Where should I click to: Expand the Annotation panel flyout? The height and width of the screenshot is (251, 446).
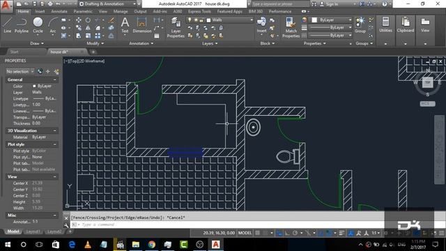141,43
